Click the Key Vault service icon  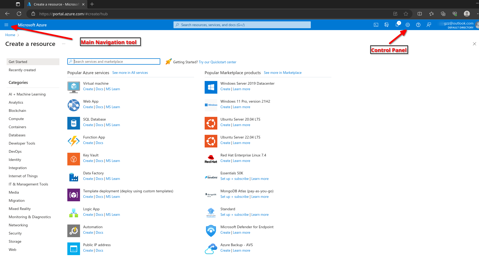click(74, 159)
